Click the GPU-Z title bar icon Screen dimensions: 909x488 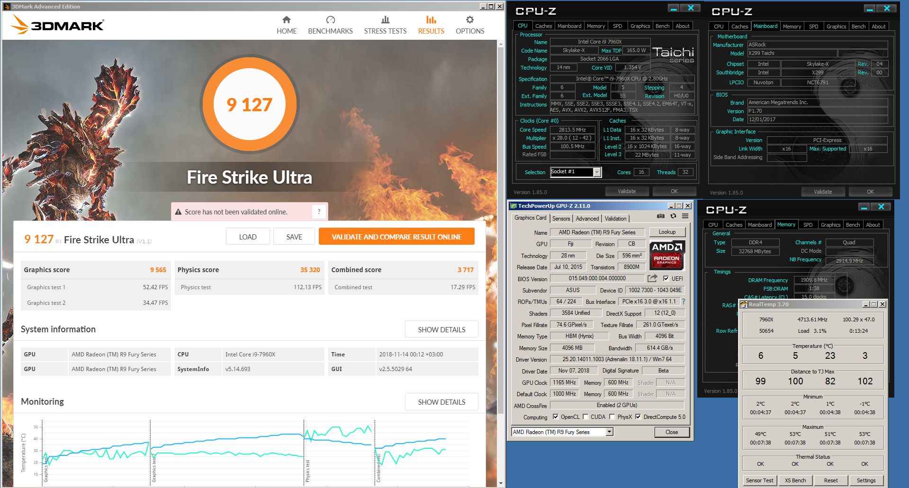click(513, 206)
